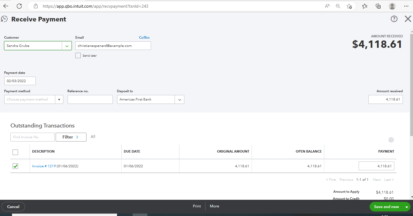Open the browser settings and more menu
The width and height of the screenshot is (413, 216).
pyautogui.click(x=406, y=6)
